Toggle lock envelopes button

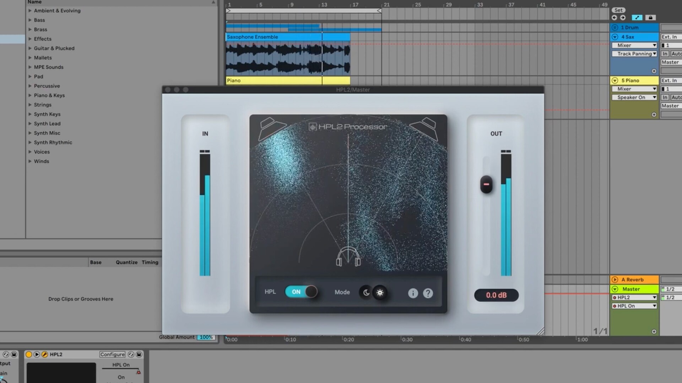[650, 17]
